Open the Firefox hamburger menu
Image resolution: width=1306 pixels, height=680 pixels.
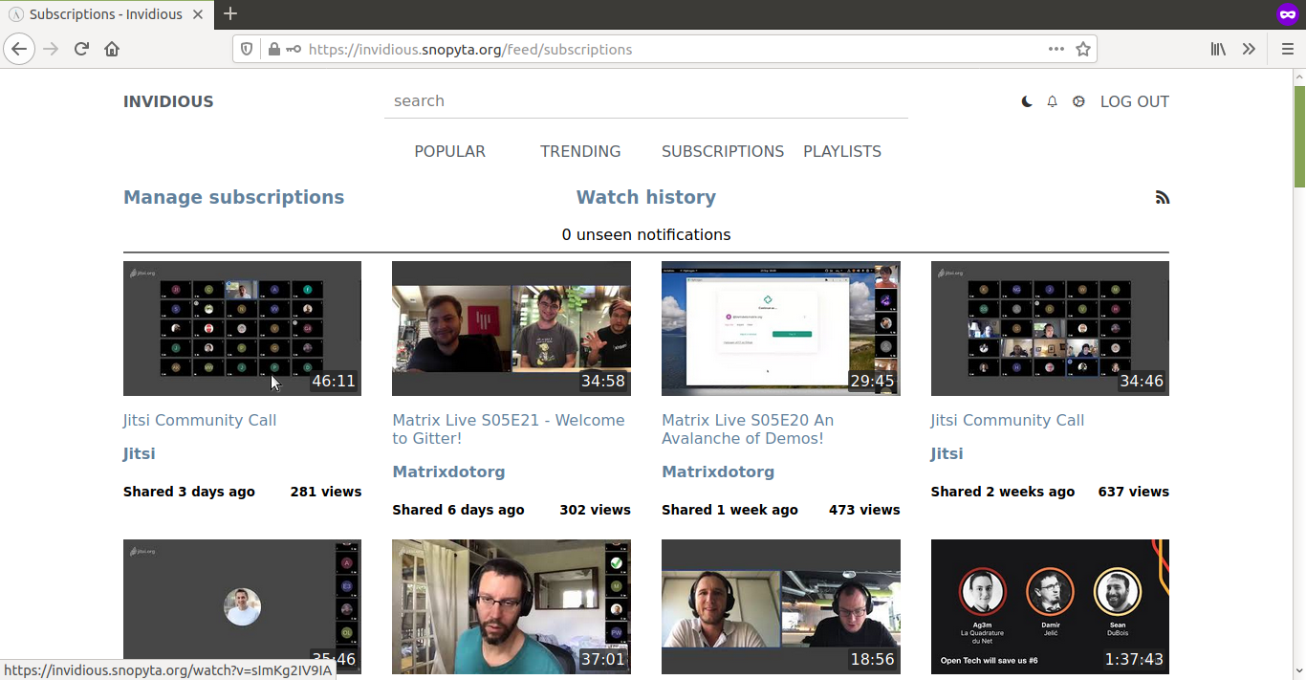coord(1287,49)
